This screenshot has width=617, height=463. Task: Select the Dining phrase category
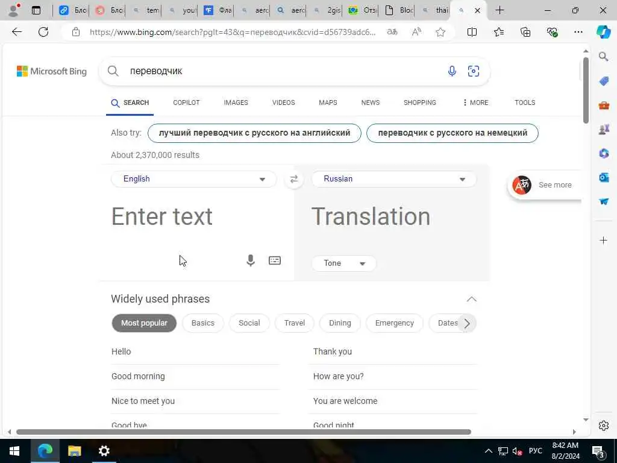click(340, 323)
